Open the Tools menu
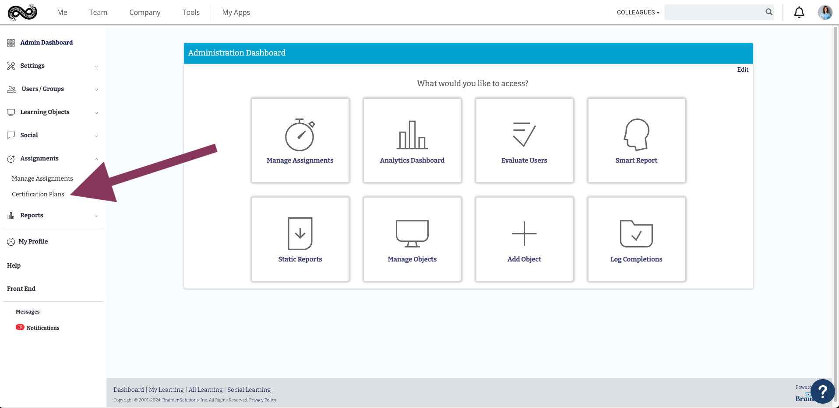 191,12
